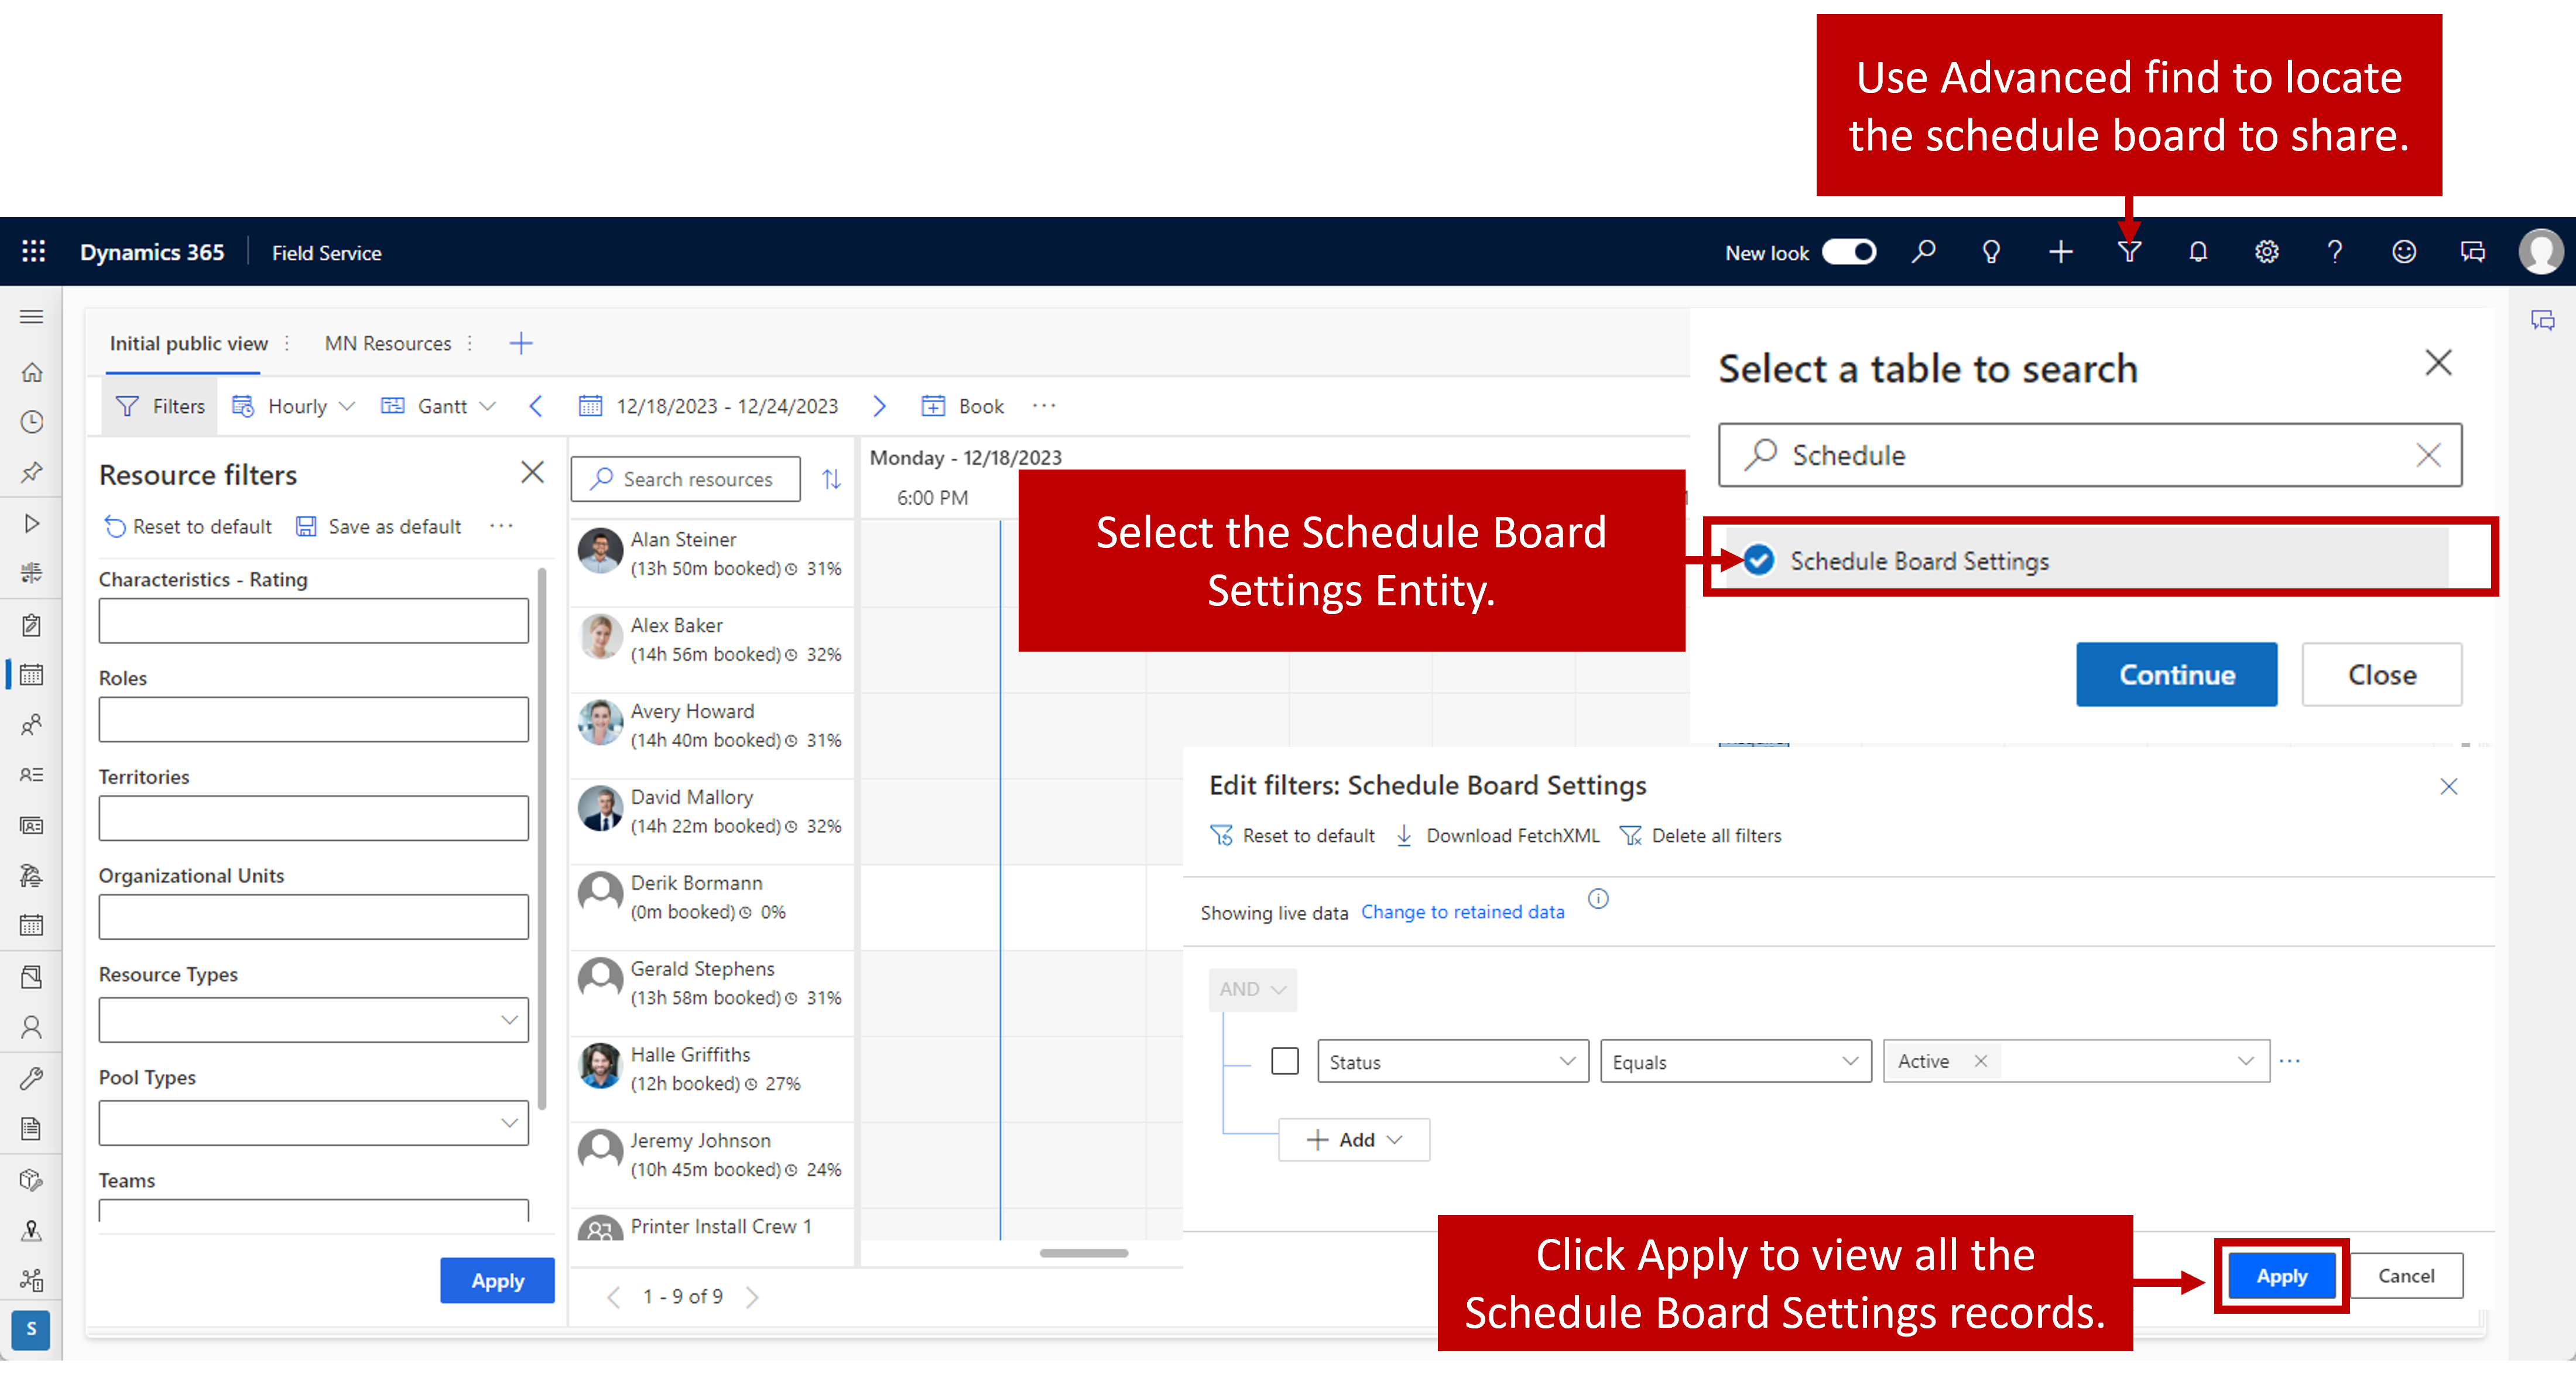Click the plus quick create icon
The width and height of the screenshot is (2576, 1377).
(x=2060, y=252)
